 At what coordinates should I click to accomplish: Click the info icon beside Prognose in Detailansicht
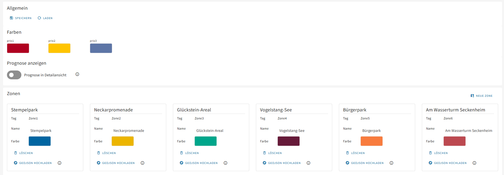[x=77, y=74]
